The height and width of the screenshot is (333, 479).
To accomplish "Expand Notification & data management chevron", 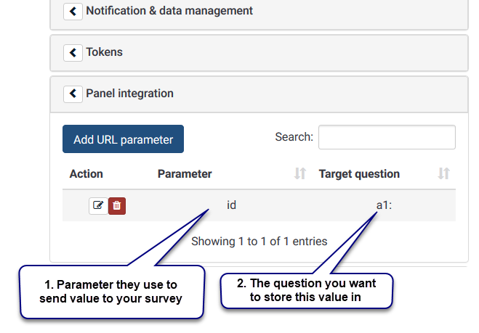I will (73, 12).
